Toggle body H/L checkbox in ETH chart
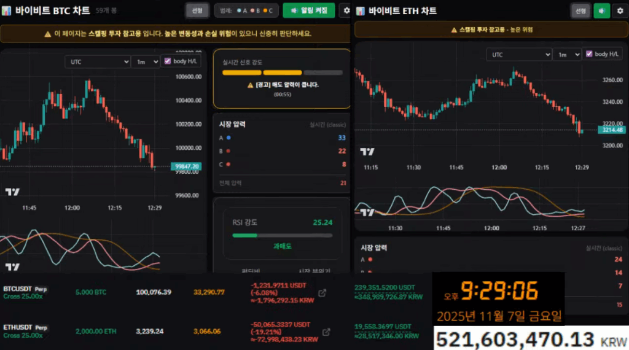This screenshot has height=350, width=629. [x=589, y=53]
